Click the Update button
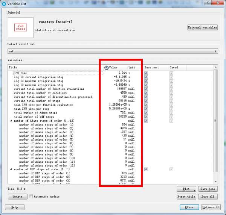 [17, 197]
